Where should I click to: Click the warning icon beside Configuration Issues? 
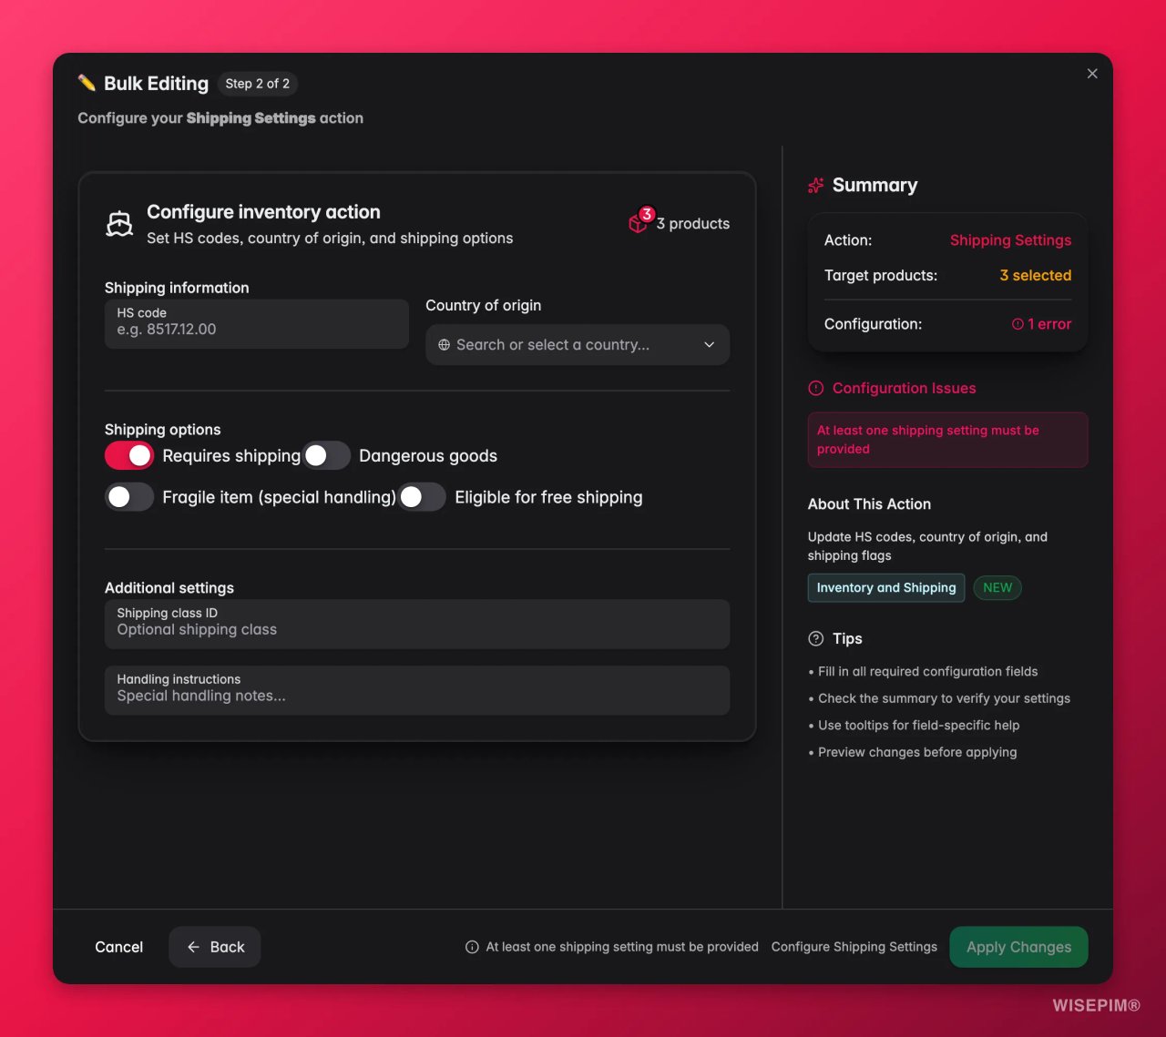(x=815, y=388)
